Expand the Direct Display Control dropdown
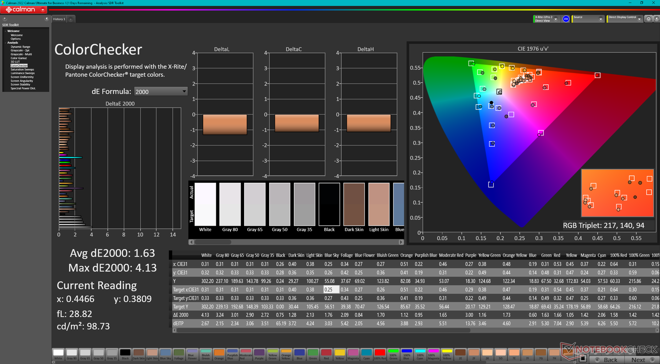 click(x=639, y=19)
